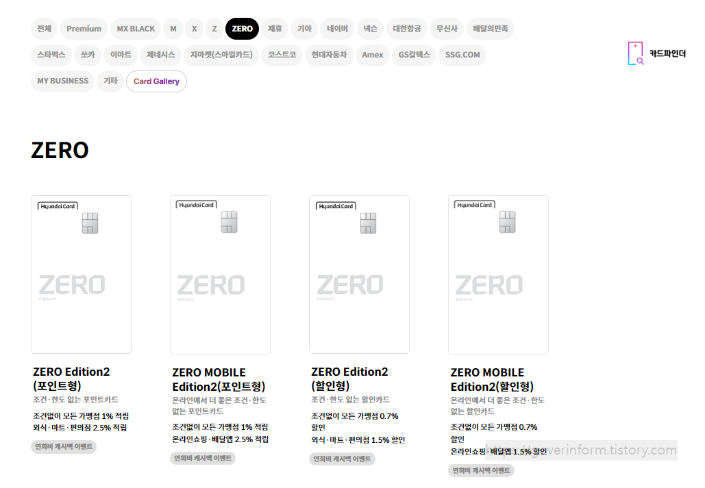The image size is (705, 488).
Task: Select the GS칼텍스 filter tab
Action: [414, 55]
